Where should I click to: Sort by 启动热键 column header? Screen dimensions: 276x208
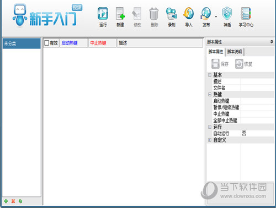[x=73, y=43]
